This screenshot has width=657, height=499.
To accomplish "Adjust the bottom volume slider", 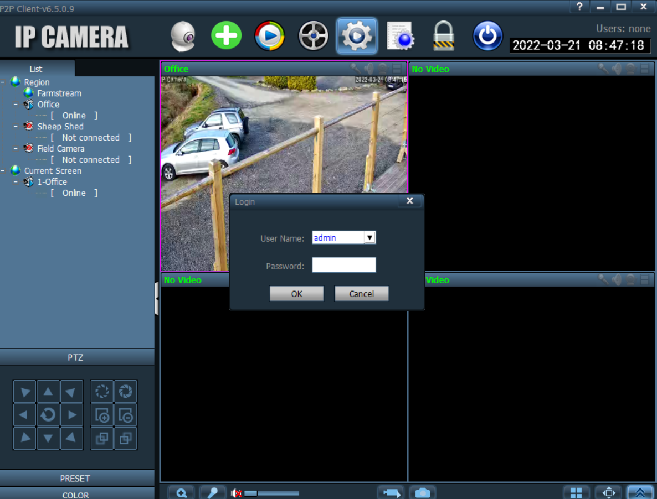I will click(x=271, y=493).
